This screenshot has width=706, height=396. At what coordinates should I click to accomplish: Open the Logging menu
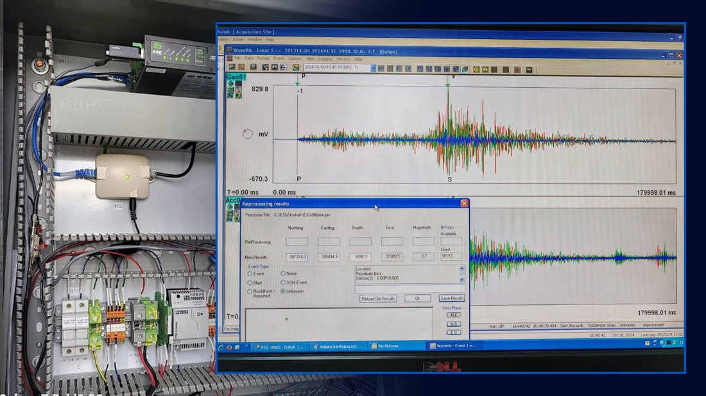[325, 58]
